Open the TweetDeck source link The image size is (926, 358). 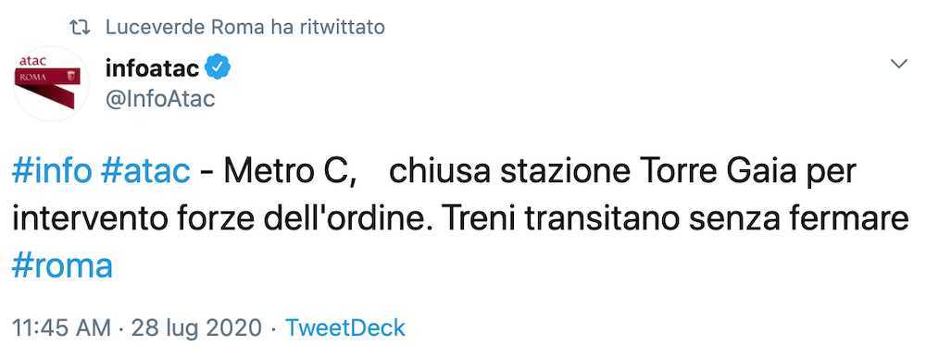[345, 327]
